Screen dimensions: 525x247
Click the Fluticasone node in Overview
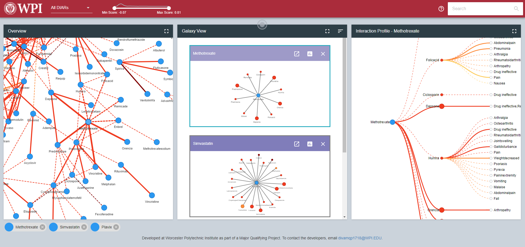[x=161, y=61]
